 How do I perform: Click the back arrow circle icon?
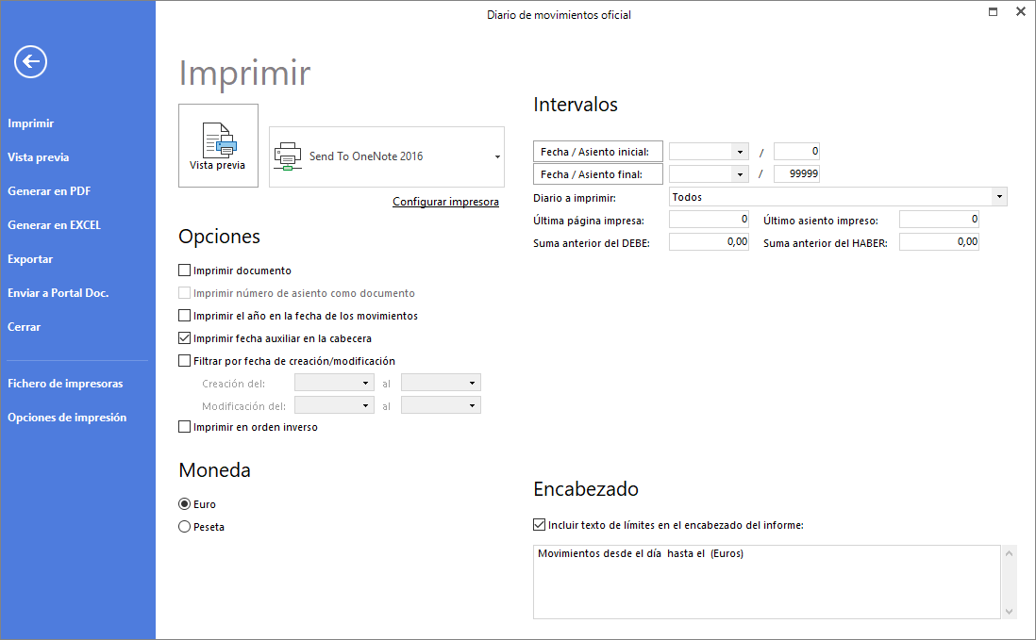pos(30,62)
